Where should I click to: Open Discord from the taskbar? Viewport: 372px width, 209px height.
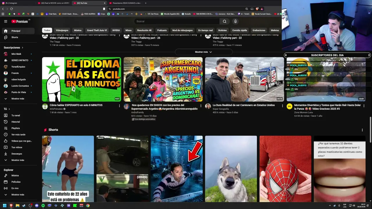pyautogui.click(x=37, y=206)
